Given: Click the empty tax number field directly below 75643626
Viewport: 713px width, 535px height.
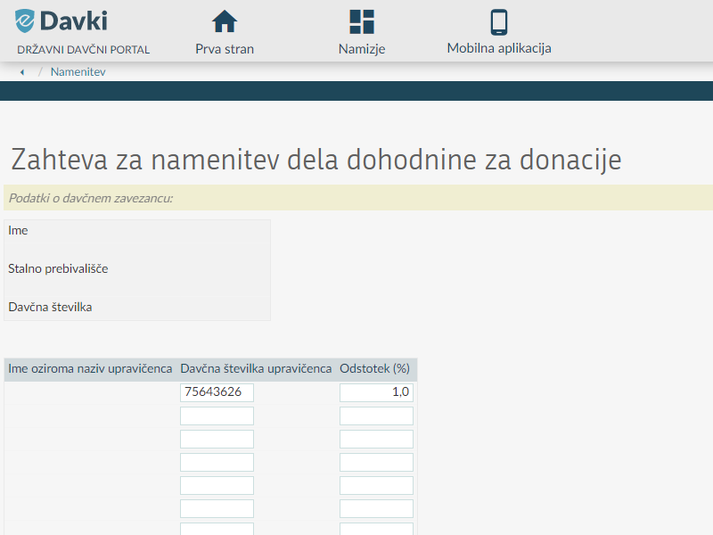Looking at the screenshot, I should click(217, 416).
